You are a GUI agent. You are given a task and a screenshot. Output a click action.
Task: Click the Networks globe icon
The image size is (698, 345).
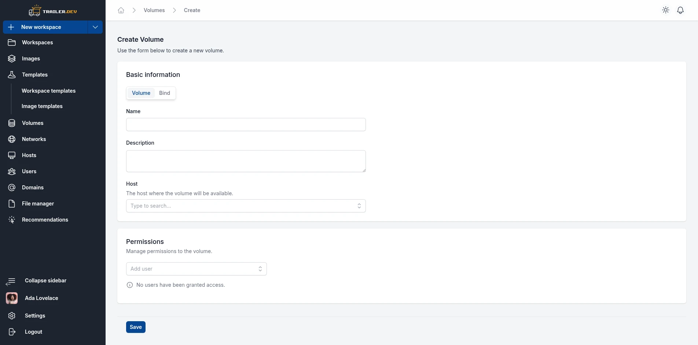pos(12,139)
